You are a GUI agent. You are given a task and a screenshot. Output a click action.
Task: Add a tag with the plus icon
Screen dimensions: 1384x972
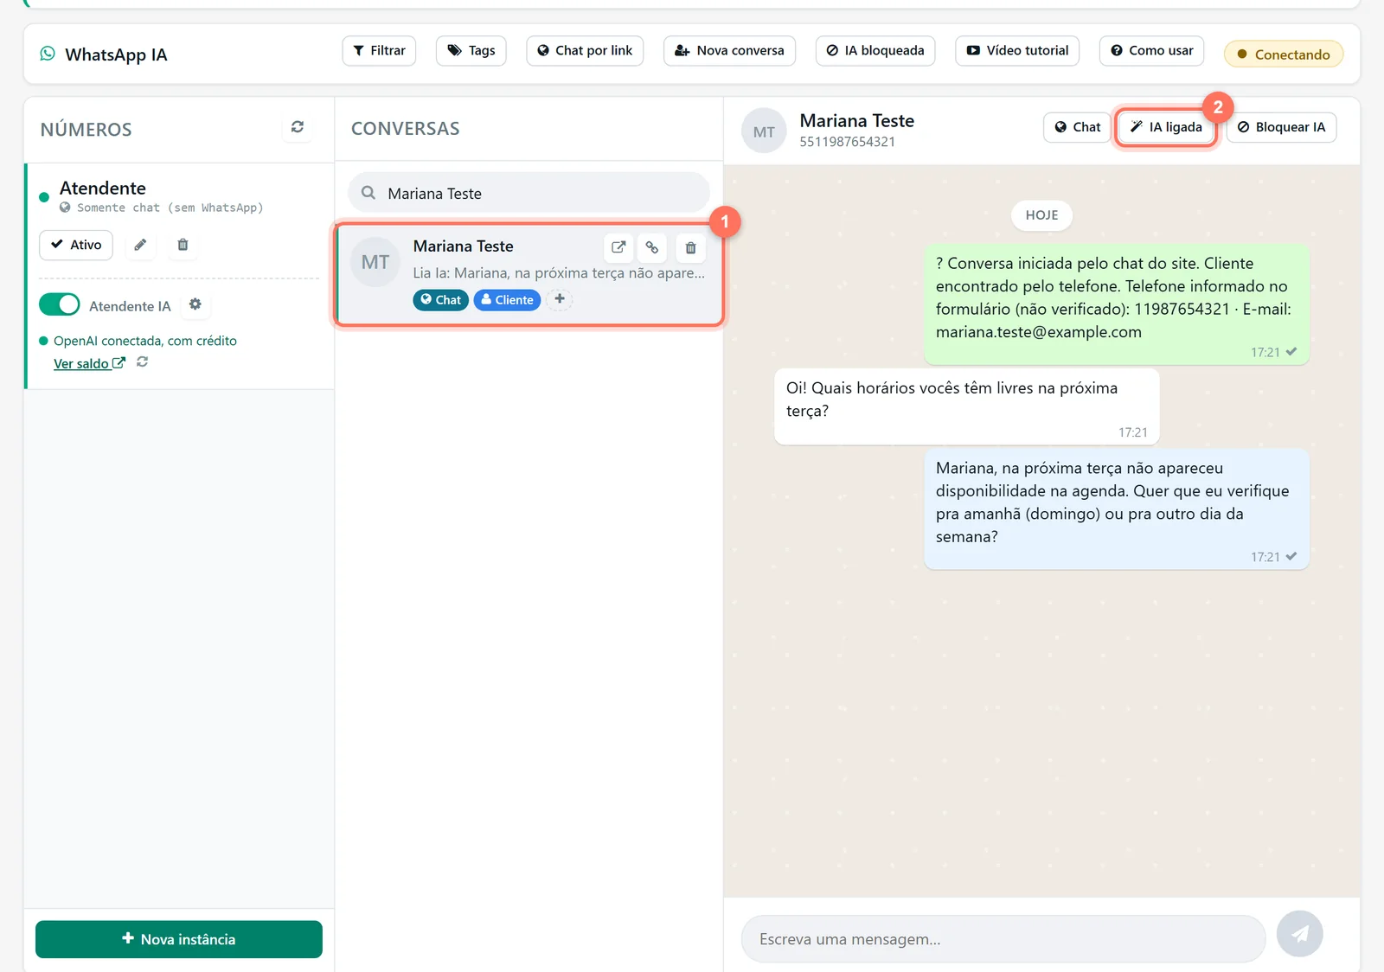(x=560, y=299)
